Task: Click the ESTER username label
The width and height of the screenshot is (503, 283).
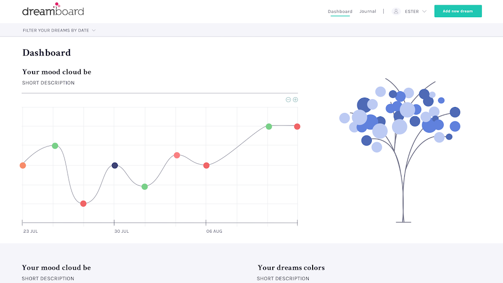Action: [412, 11]
